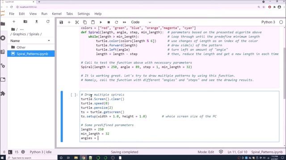Open the Windows Start menu

(2, 158)
